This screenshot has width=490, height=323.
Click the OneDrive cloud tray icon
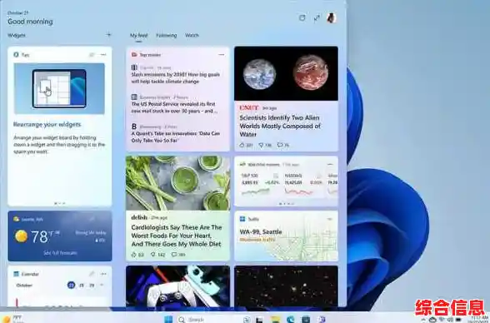tap(432, 320)
